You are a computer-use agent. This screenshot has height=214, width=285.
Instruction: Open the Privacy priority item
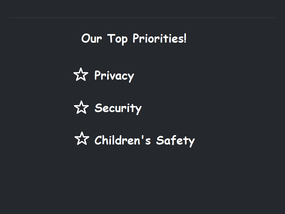coord(114,76)
